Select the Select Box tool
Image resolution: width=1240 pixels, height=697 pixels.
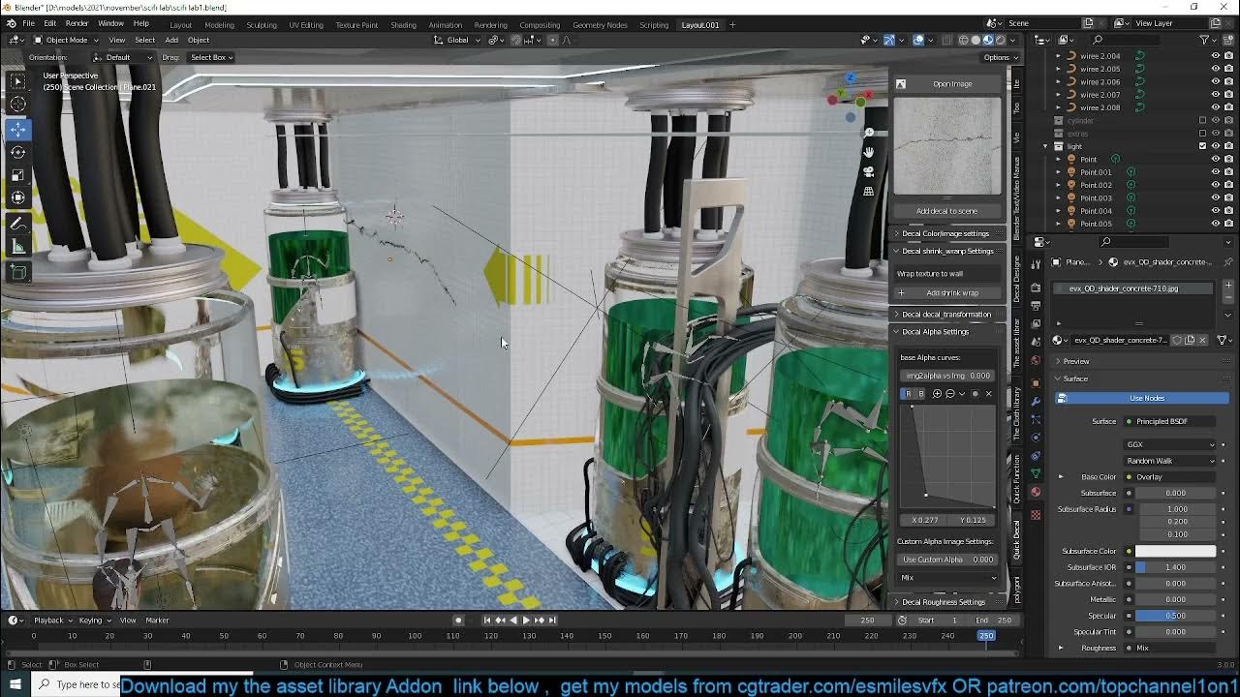[x=17, y=81]
